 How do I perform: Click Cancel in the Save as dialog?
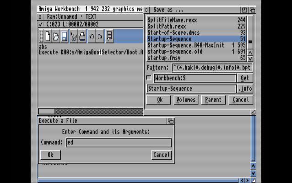tap(241, 100)
